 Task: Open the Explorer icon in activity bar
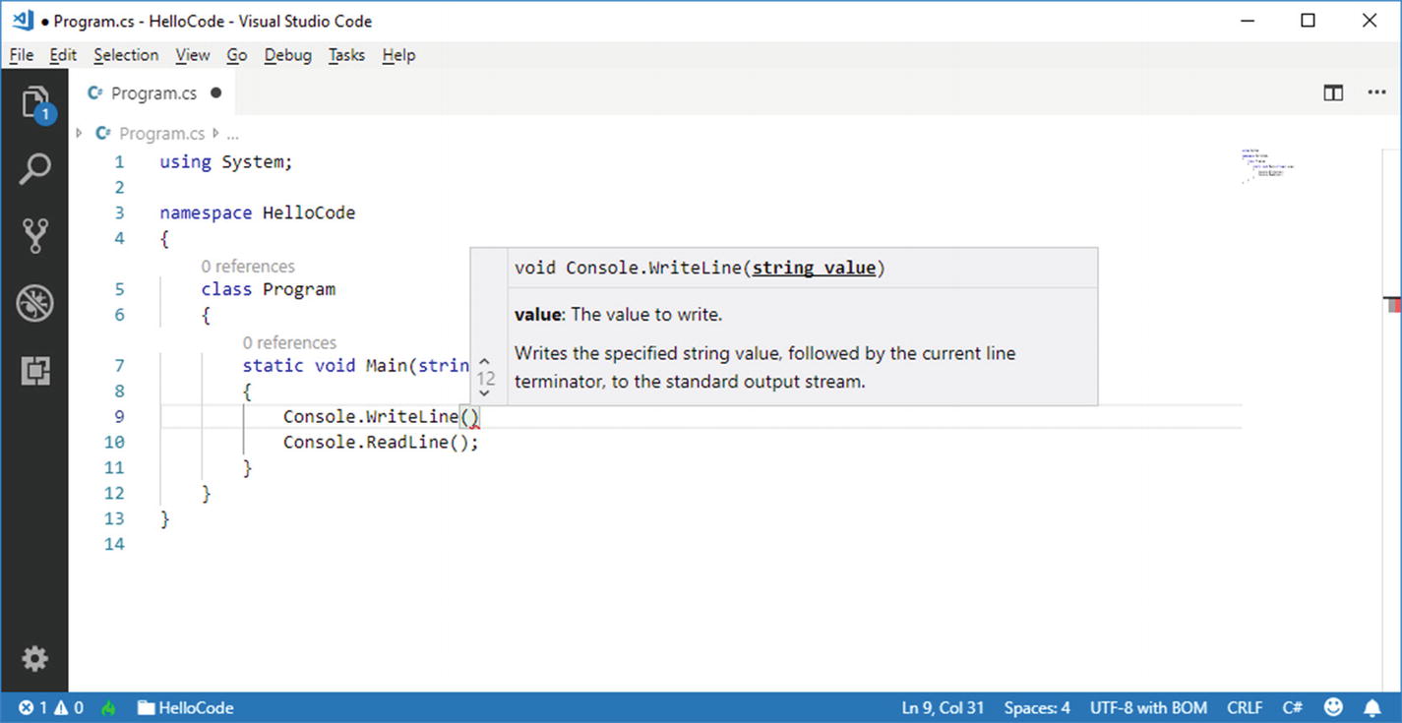(x=34, y=102)
